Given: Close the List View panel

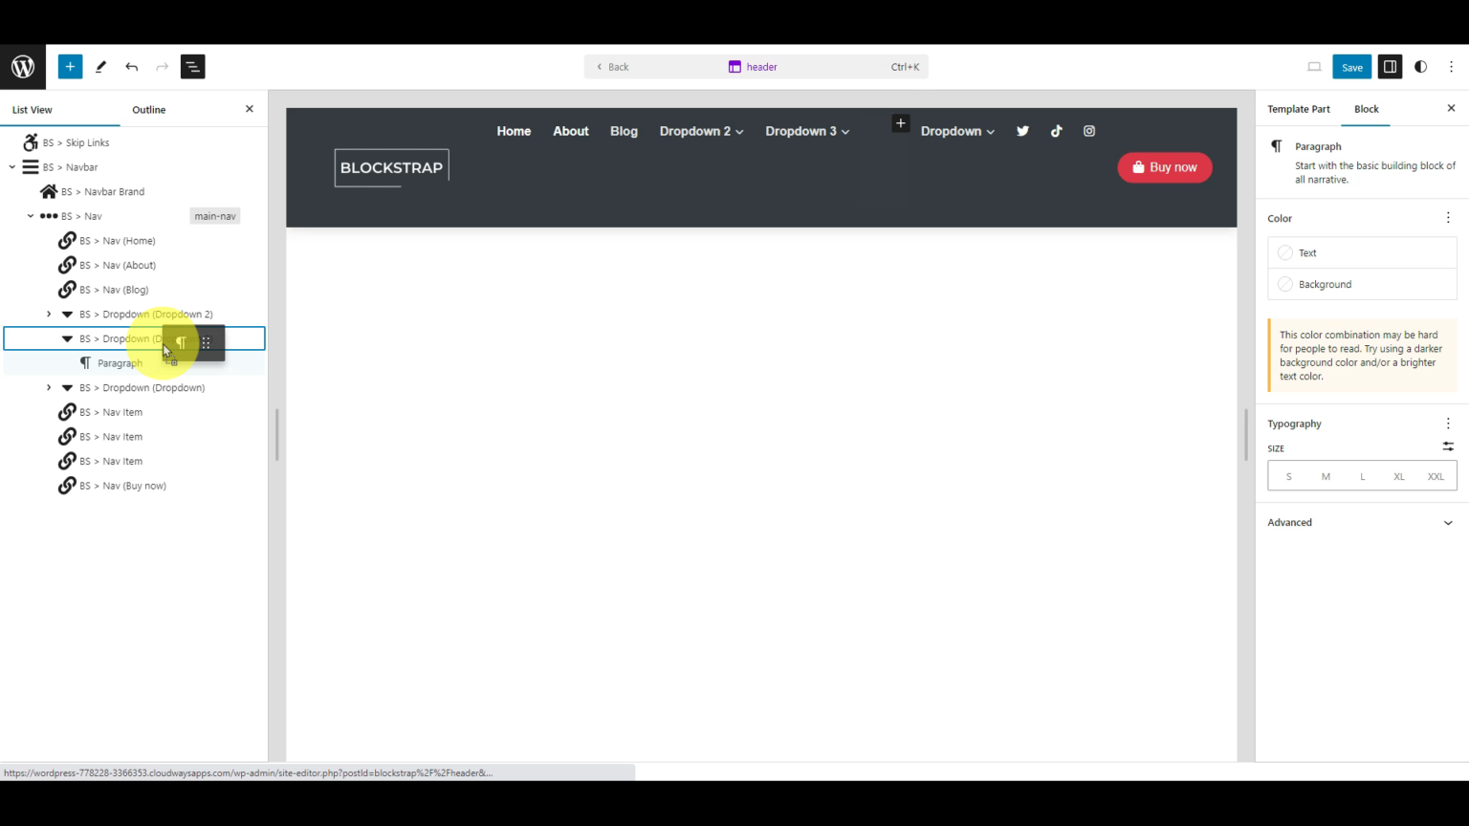Looking at the screenshot, I should click(x=250, y=109).
